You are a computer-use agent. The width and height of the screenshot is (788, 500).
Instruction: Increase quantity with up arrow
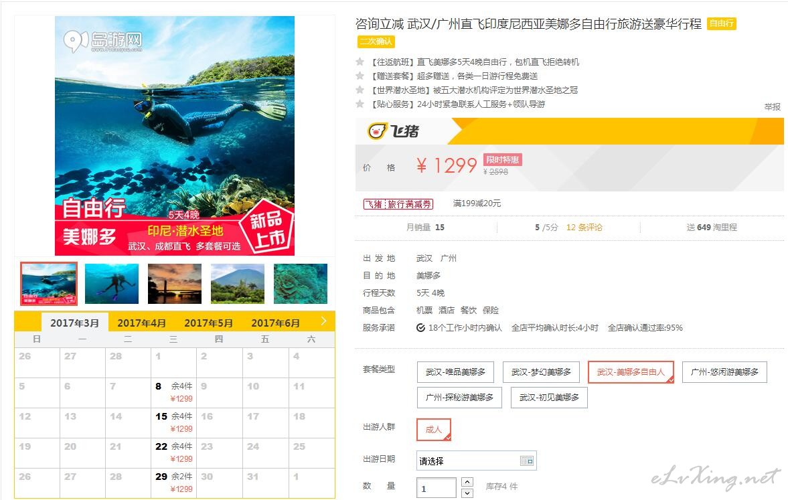[467, 482]
